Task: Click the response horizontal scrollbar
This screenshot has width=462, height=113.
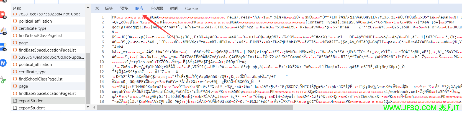Action: [x=194, y=107]
